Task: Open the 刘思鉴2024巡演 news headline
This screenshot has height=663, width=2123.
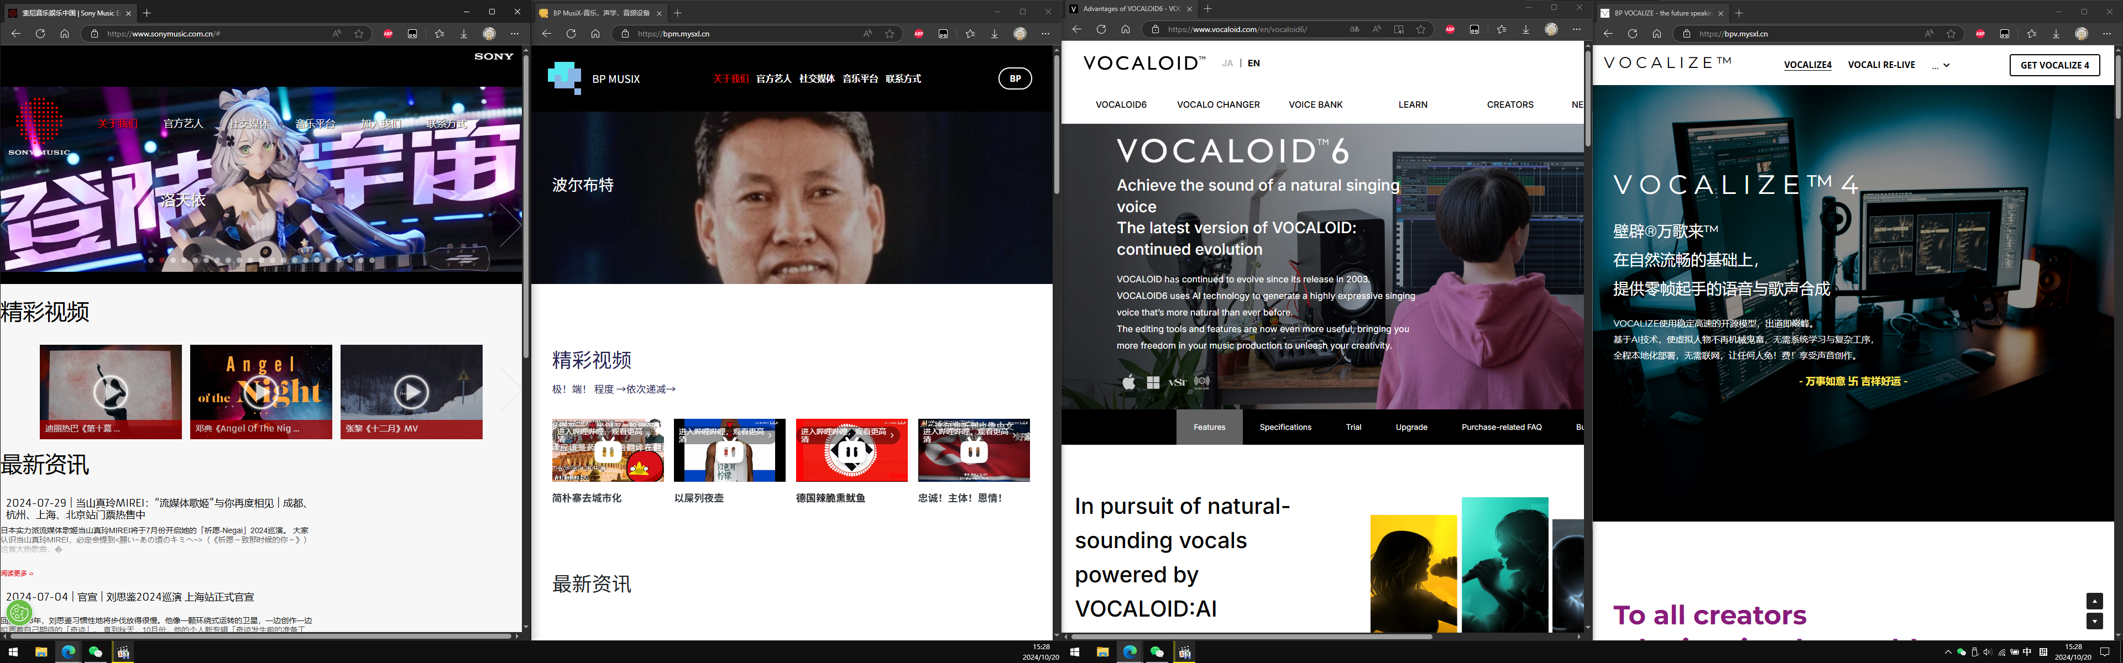Action: click(130, 597)
